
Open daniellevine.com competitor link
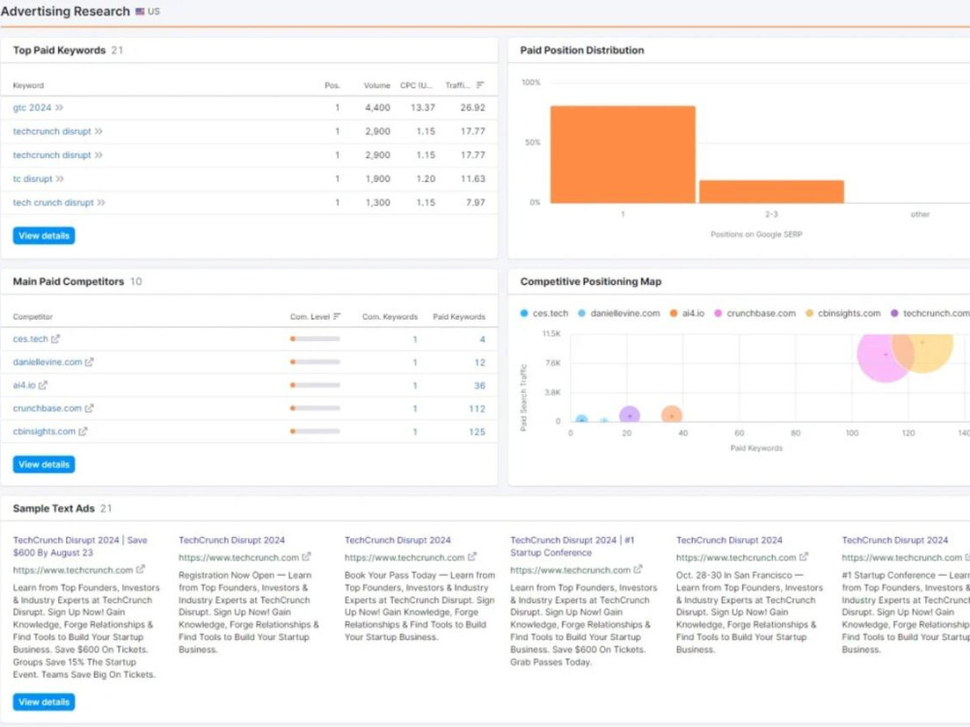pyautogui.click(x=48, y=362)
